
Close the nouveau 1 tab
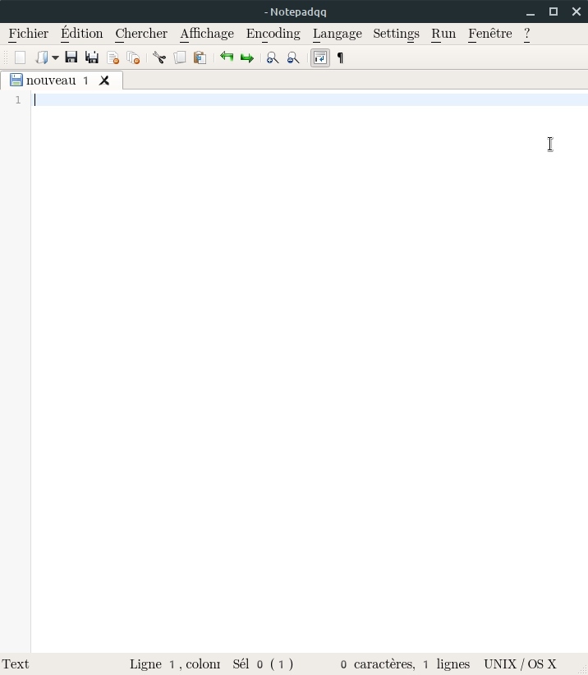pos(104,80)
